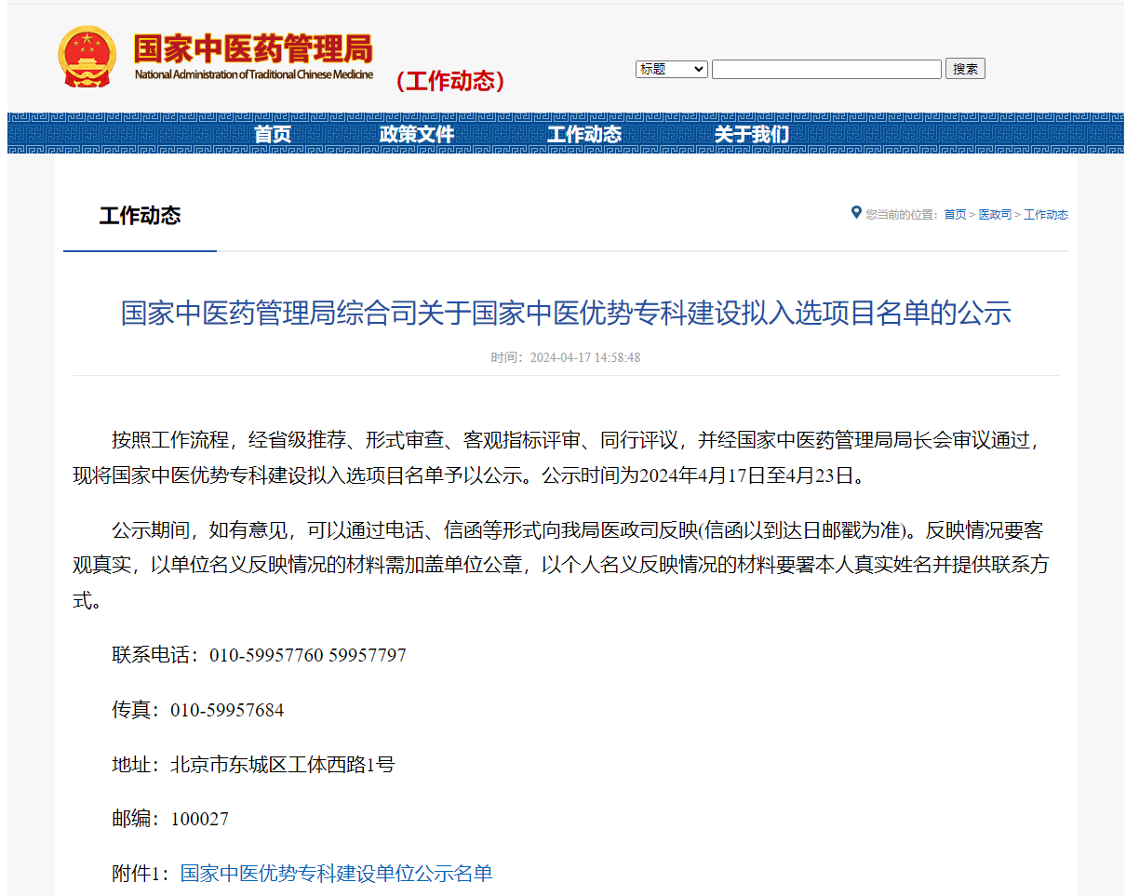
Task: Open the 关于我们 navigation item
Action: (751, 134)
